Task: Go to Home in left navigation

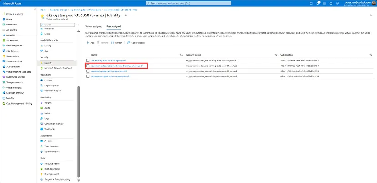Action: pyautogui.click(x=10, y=19)
